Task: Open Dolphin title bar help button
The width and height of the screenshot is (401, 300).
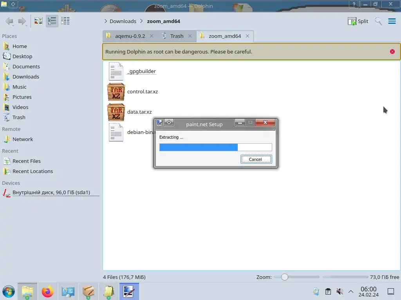Action: click(354, 4)
